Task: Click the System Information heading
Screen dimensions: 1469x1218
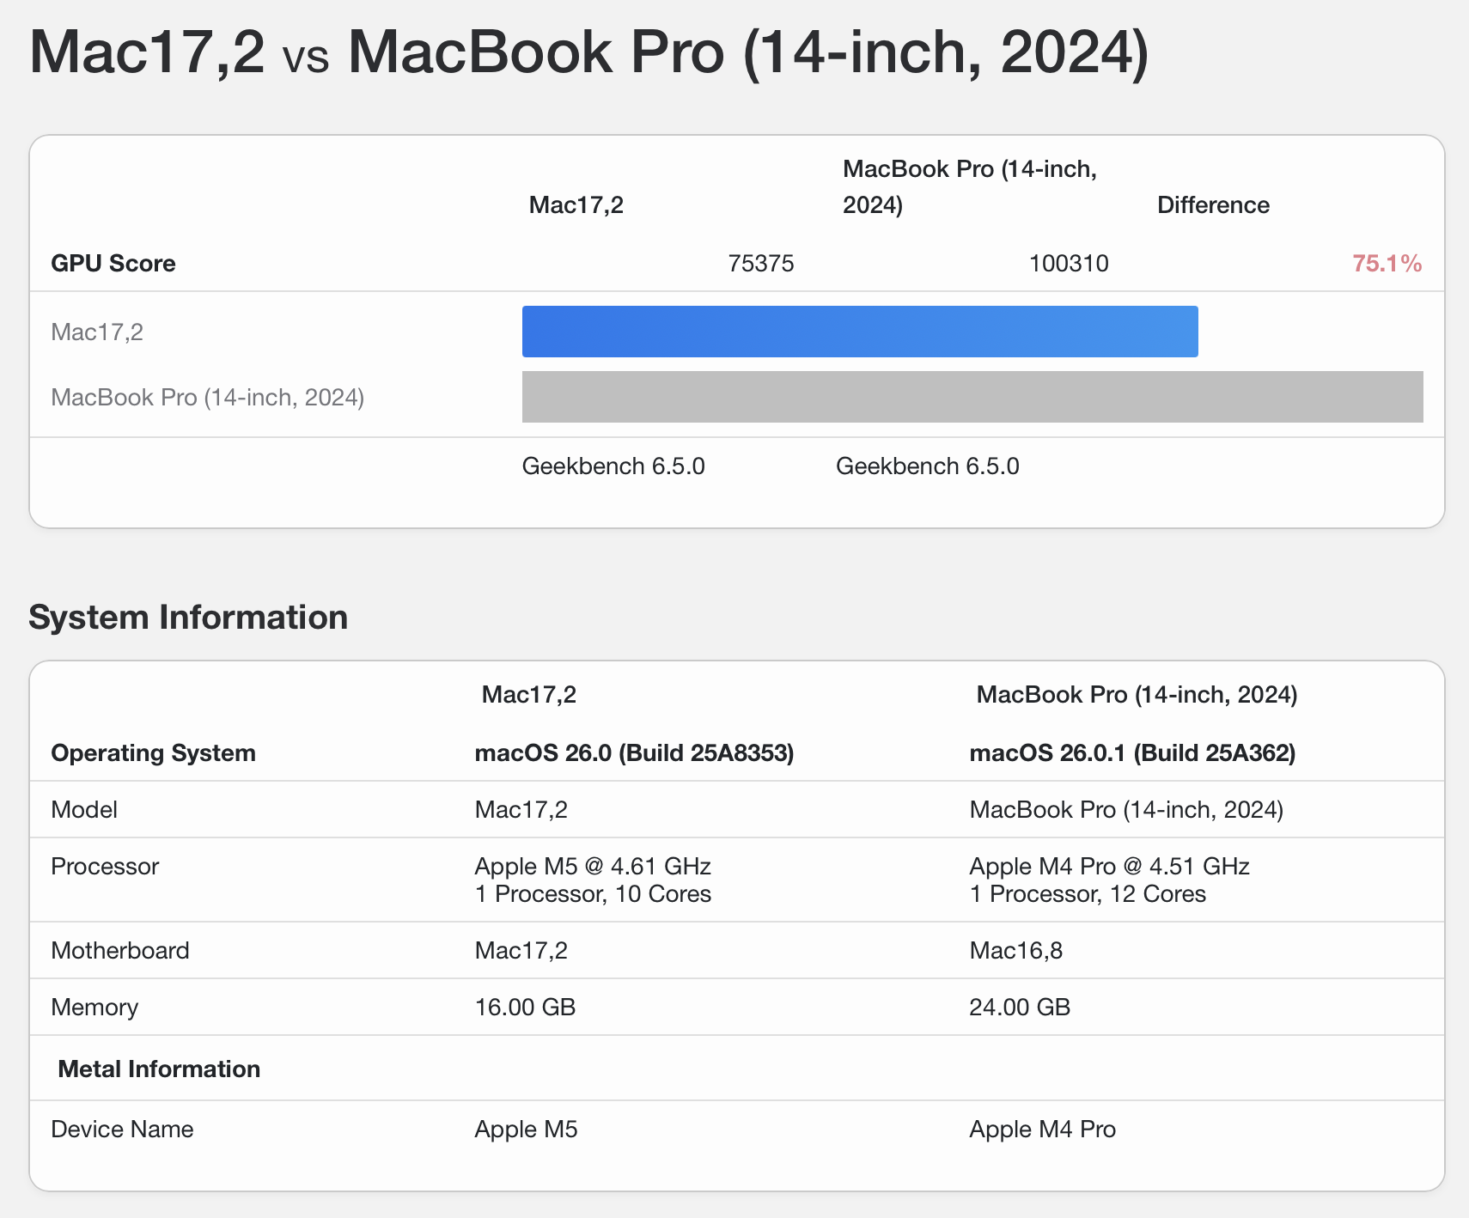Action: pyautogui.click(x=188, y=617)
